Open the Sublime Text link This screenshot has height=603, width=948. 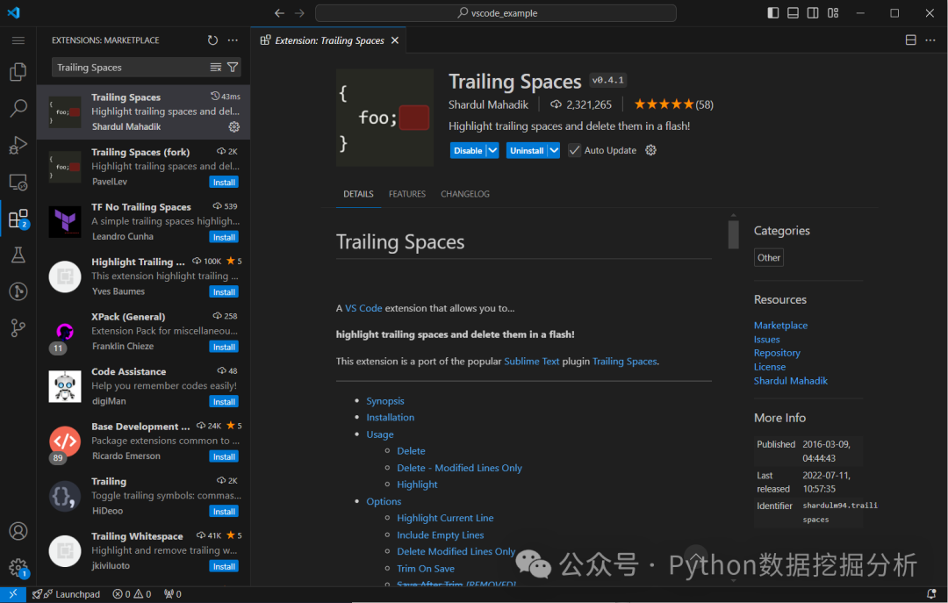531,361
